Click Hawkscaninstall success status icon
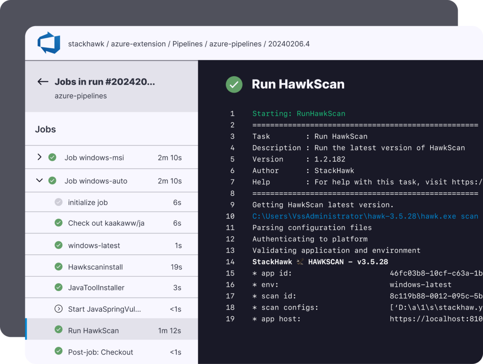This screenshot has height=364, width=483. pyautogui.click(x=58, y=267)
